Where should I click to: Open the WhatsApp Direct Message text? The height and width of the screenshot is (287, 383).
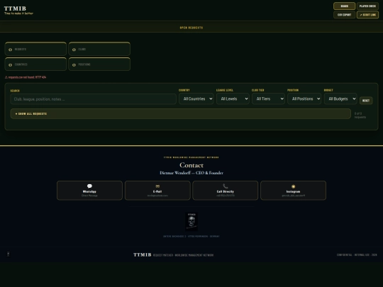click(x=89, y=196)
